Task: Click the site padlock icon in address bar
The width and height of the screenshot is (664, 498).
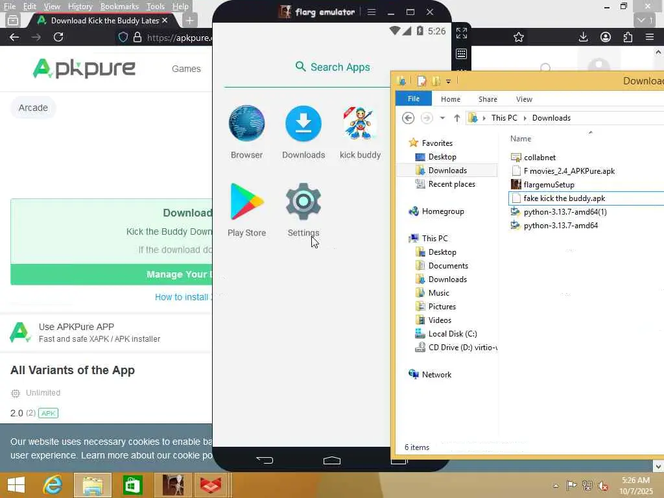Action: [x=137, y=37]
